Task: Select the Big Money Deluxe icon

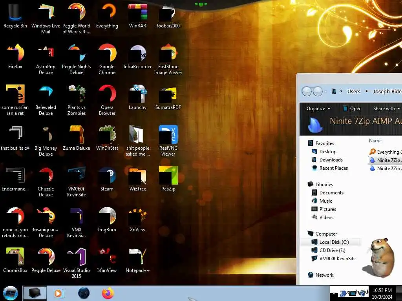Action: coord(46,141)
